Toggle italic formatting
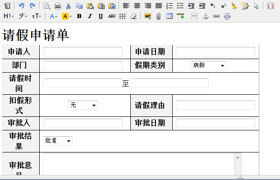This screenshot has width=280, height=180. click(90, 16)
